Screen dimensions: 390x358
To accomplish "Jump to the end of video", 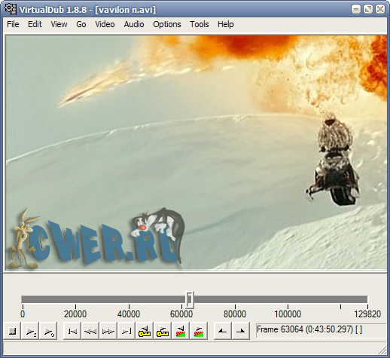I will (x=126, y=331).
